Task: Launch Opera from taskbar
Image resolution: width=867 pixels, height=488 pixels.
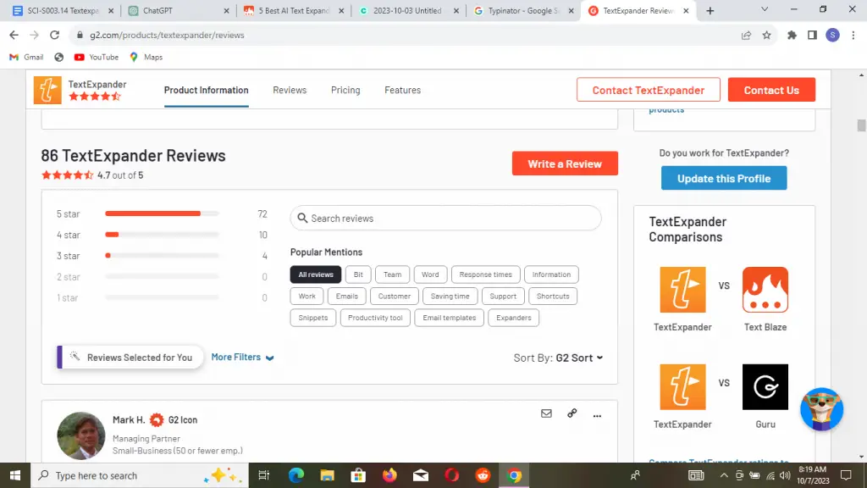Action: pyautogui.click(x=452, y=475)
